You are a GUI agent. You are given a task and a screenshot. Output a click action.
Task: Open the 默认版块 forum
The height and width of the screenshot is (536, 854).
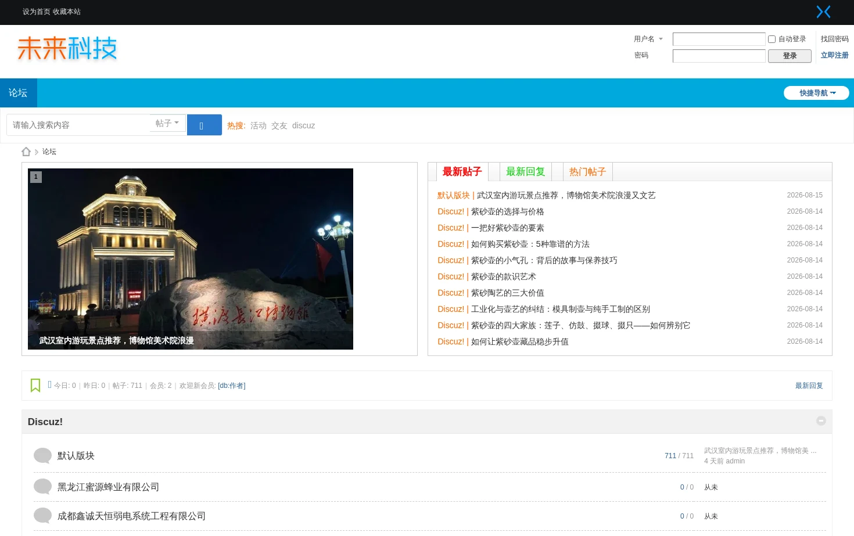coord(76,456)
